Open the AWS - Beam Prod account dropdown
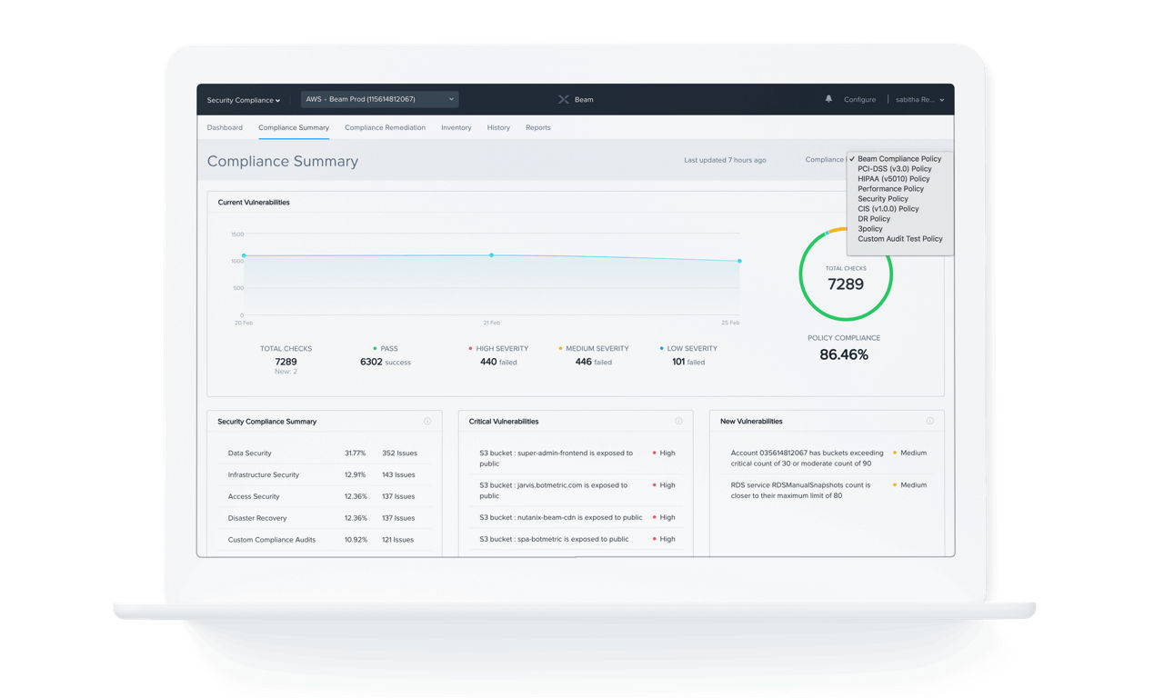Viewport: 1164px width, 698px height. point(379,99)
